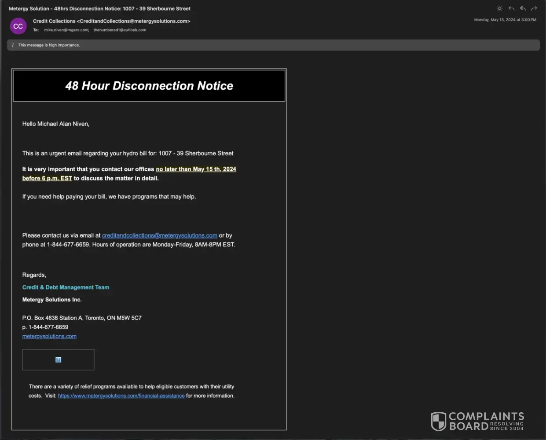Viewport: 546px width, 440px height.
Task: Click 'This message is high importance' banner
Action: click(273, 45)
